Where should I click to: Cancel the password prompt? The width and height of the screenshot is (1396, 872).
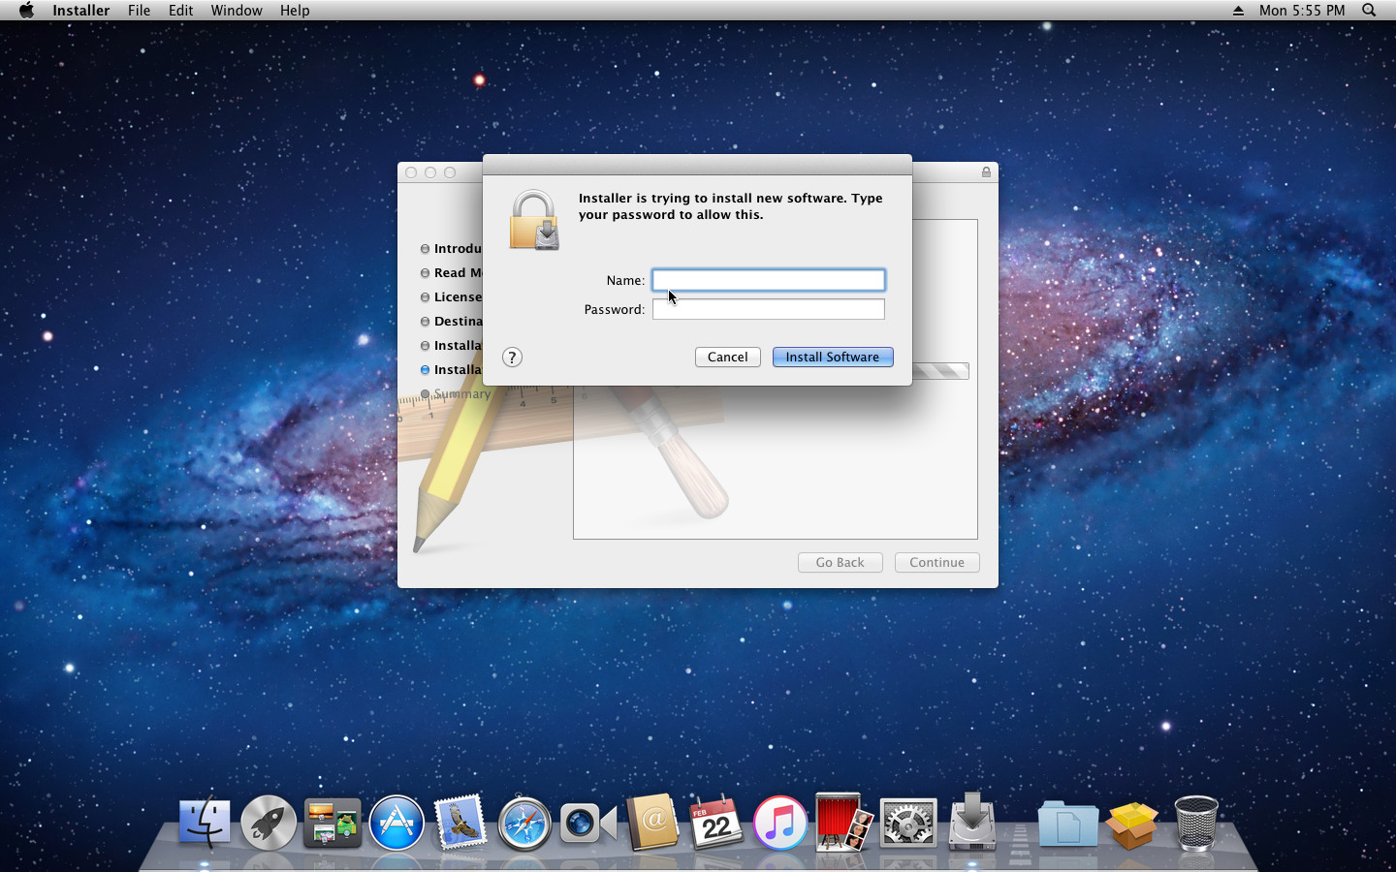(727, 358)
